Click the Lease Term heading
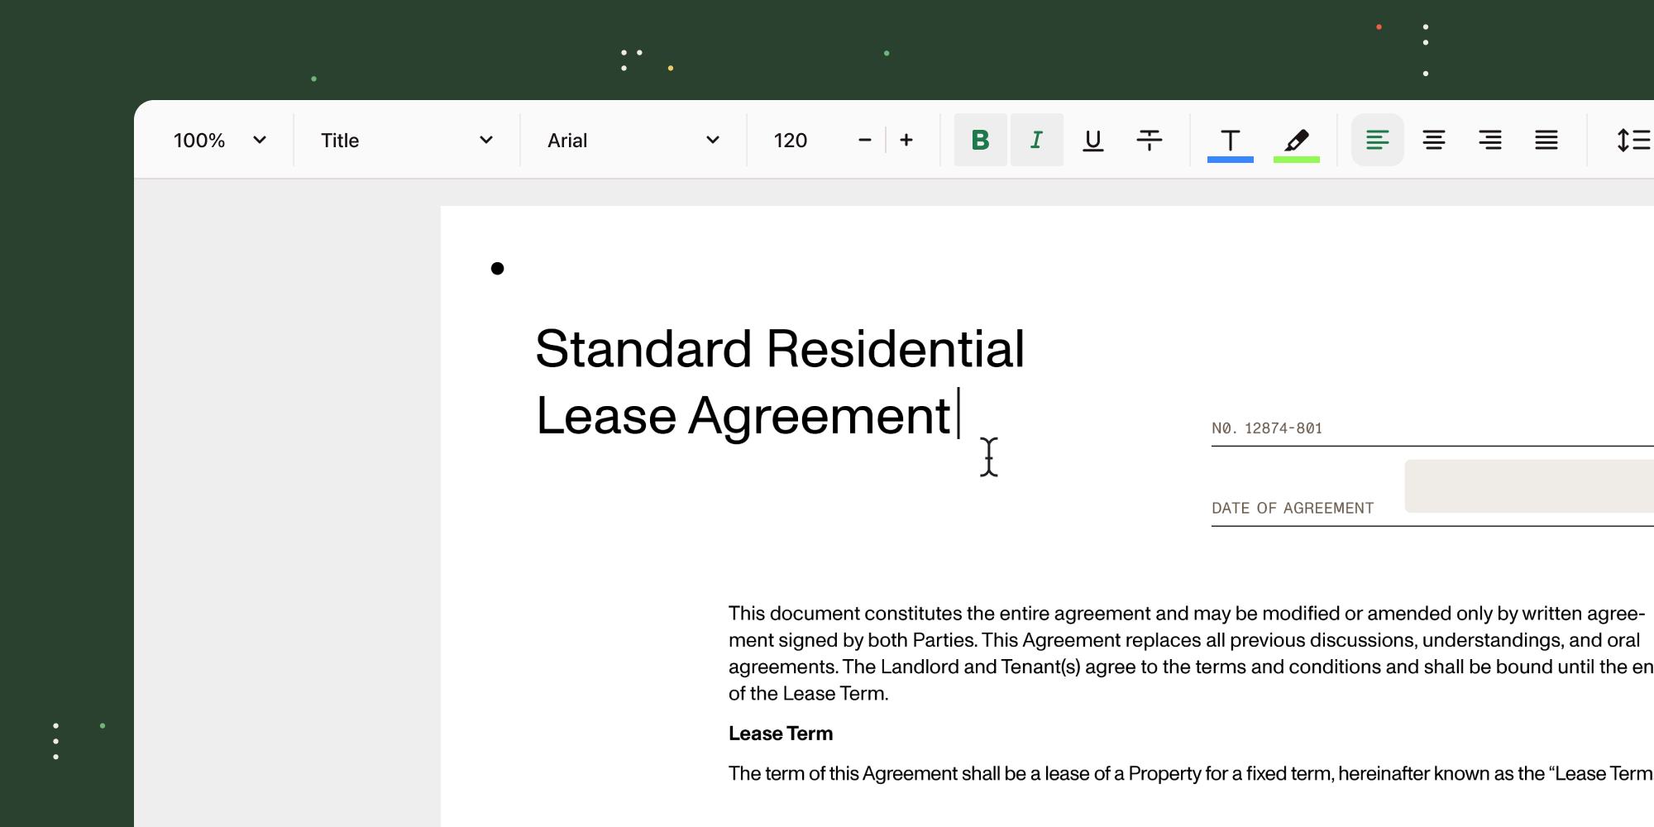This screenshot has width=1654, height=827. click(780, 734)
